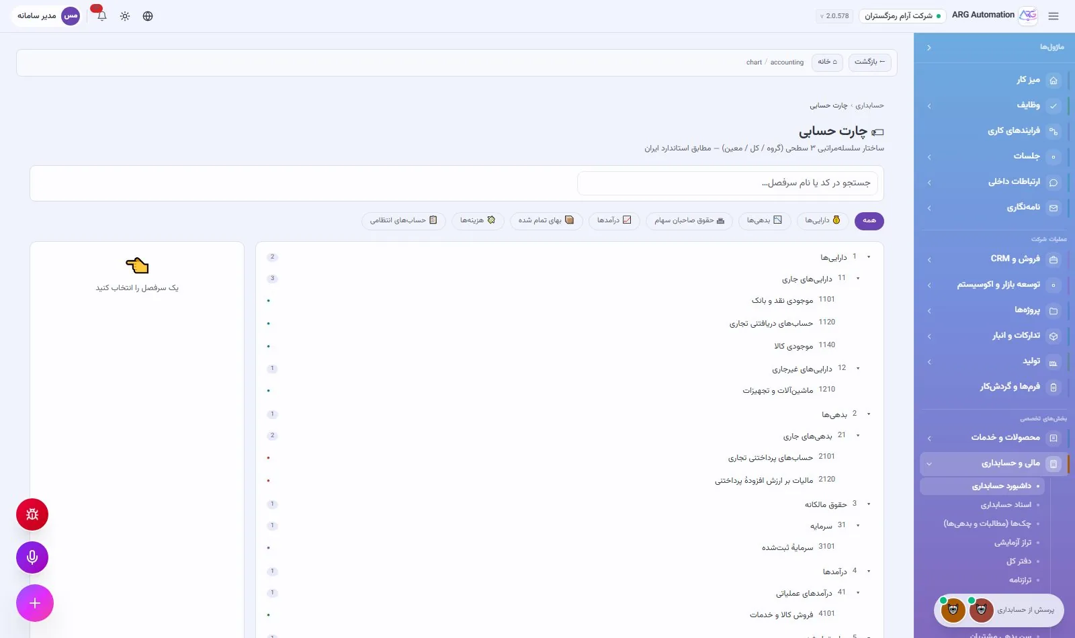The height and width of the screenshot is (638, 1075).
Task: Click the نامه‌نگاری envelope icon
Action: pyautogui.click(x=1053, y=208)
